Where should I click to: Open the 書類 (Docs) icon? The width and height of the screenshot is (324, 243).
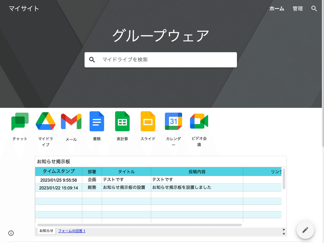[x=96, y=121]
